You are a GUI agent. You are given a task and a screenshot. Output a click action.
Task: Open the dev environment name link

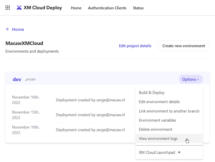tap(17, 80)
